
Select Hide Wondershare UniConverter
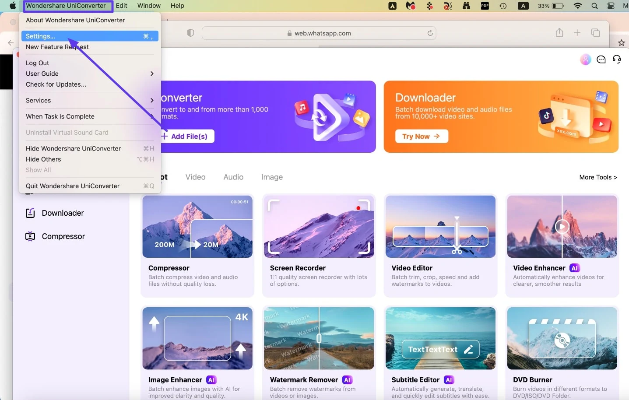90,148
